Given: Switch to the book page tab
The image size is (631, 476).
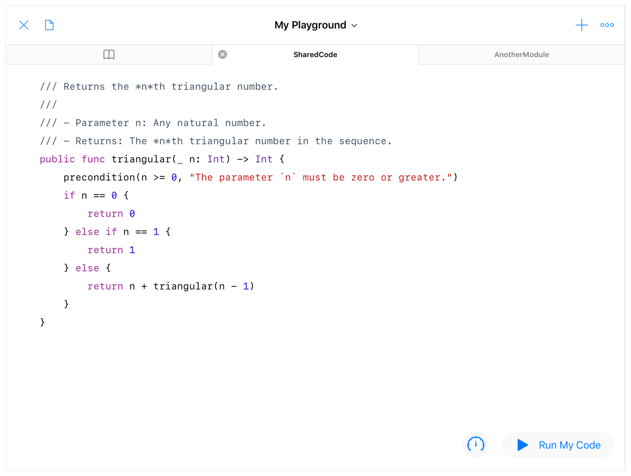Looking at the screenshot, I should (x=109, y=55).
